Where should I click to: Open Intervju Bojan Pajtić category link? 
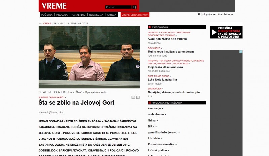(169, 34)
